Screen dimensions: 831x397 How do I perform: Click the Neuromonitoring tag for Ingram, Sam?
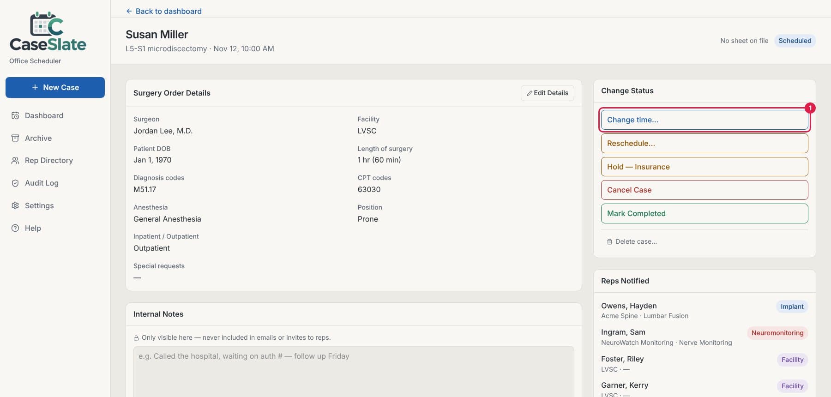(777, 333)
